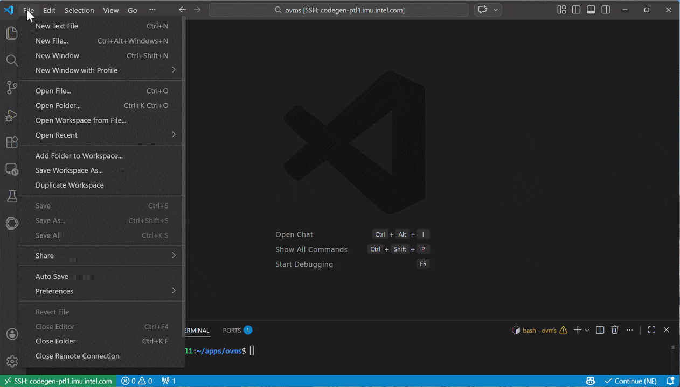Open the Testing flask icon

[x=12, y=196]
